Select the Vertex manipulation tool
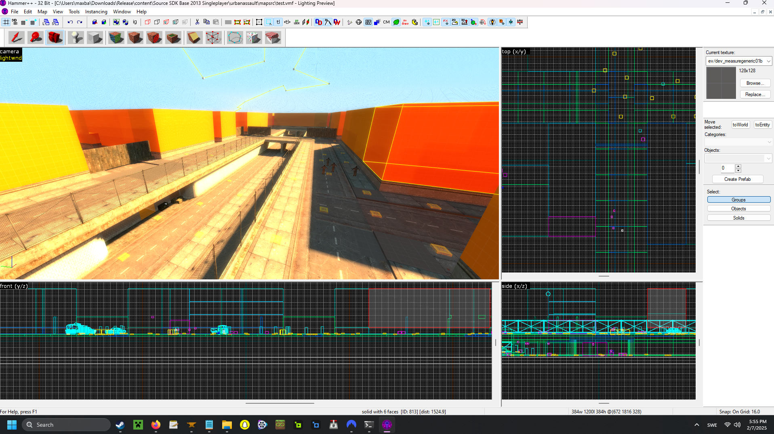This screenshot has height=434, width=774. pyautogui.click(x=213, y=38)
